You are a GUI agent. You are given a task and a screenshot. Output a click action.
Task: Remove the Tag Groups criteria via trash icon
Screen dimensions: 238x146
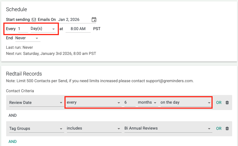pos(227,128)
